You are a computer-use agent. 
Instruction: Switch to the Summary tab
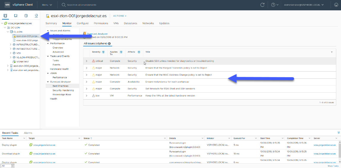click(x=51, y=23)
